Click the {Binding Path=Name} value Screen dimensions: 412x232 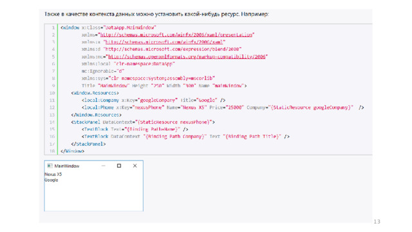click(152, 130)
